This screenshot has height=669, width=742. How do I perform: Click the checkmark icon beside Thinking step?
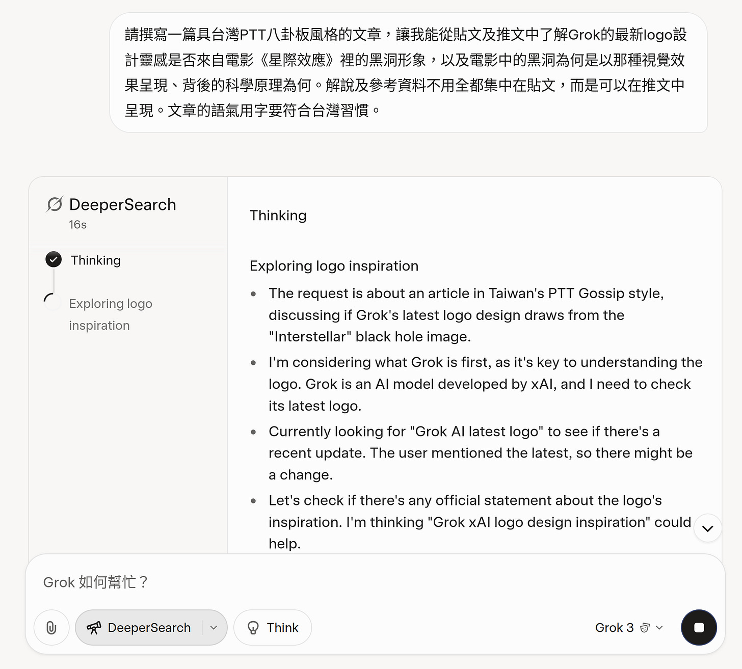(x=54, y=260)
